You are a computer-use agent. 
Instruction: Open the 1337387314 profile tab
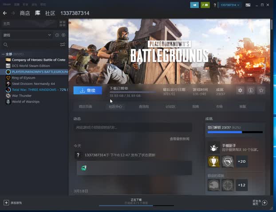(75, 13)
